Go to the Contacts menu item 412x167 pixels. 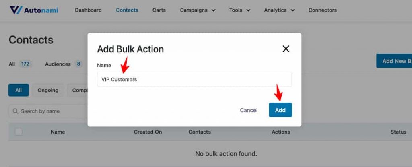tap(127, 10)
